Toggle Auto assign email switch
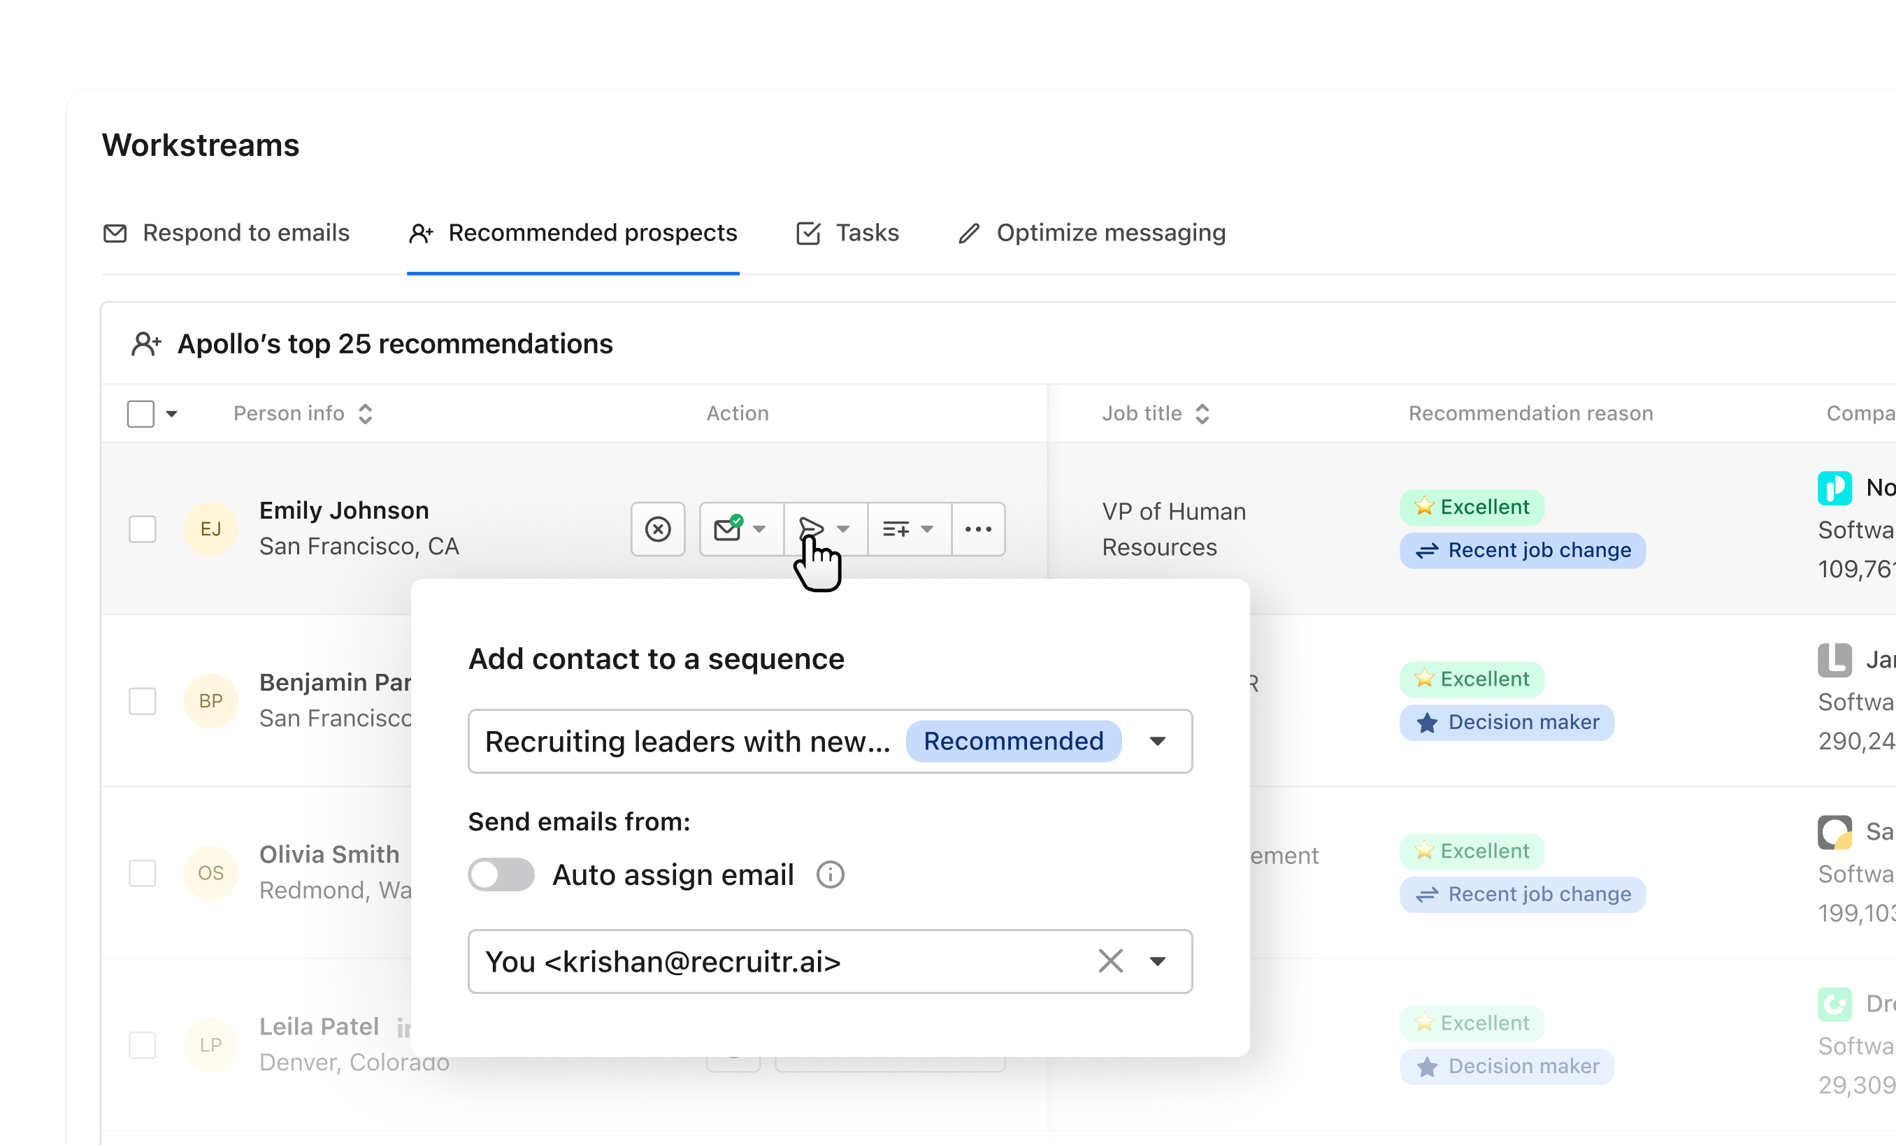This screenshot has width=1896, height=1145. tap(501, 874)
